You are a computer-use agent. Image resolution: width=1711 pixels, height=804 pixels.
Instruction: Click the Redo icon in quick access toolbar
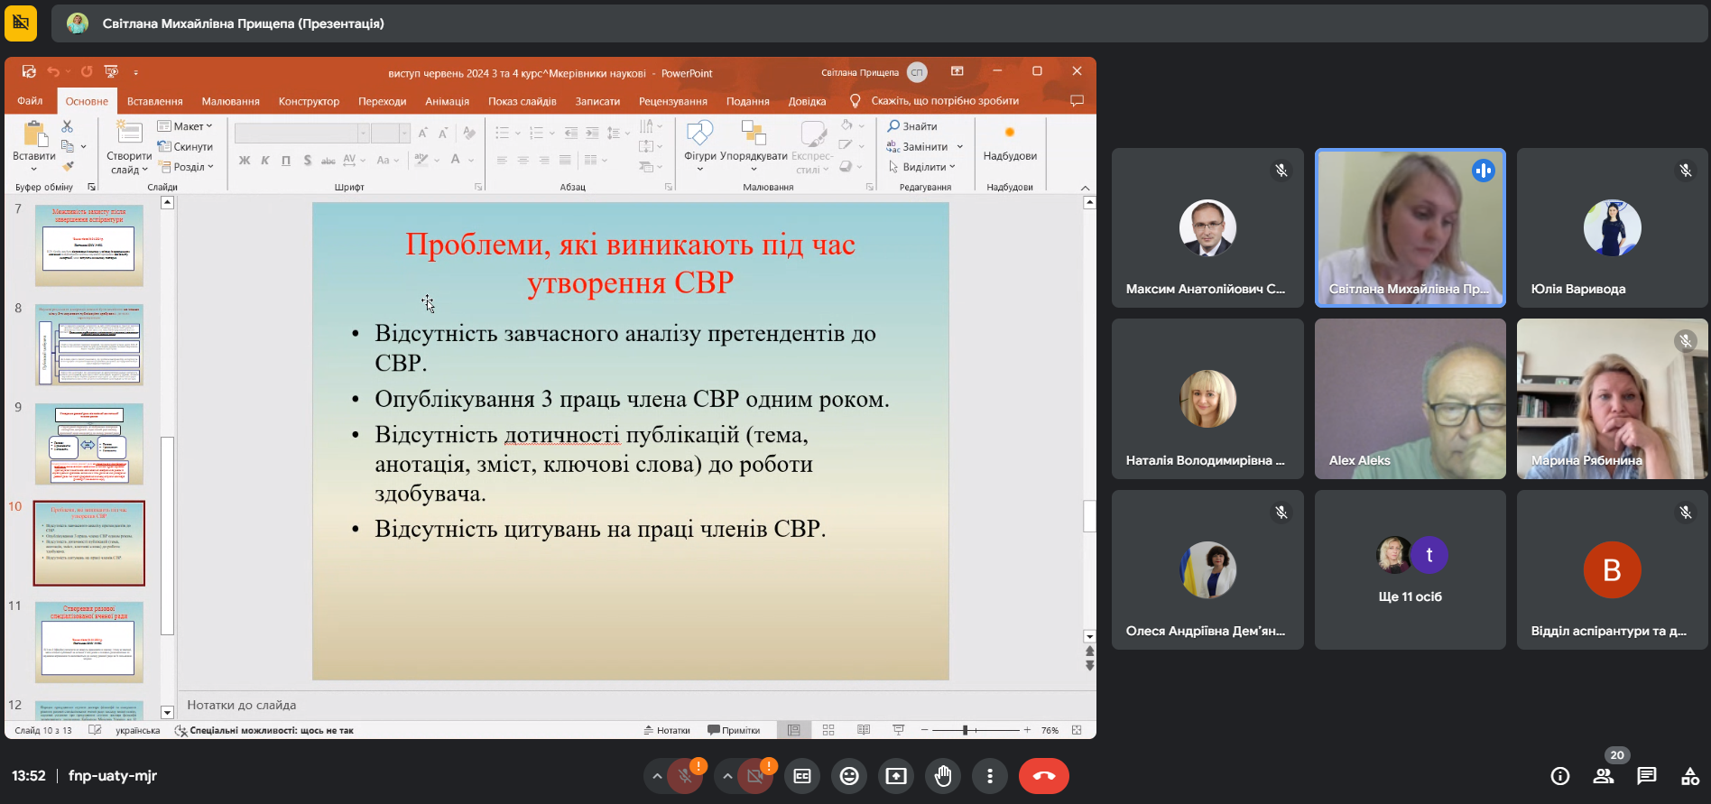tap(87, 72)
